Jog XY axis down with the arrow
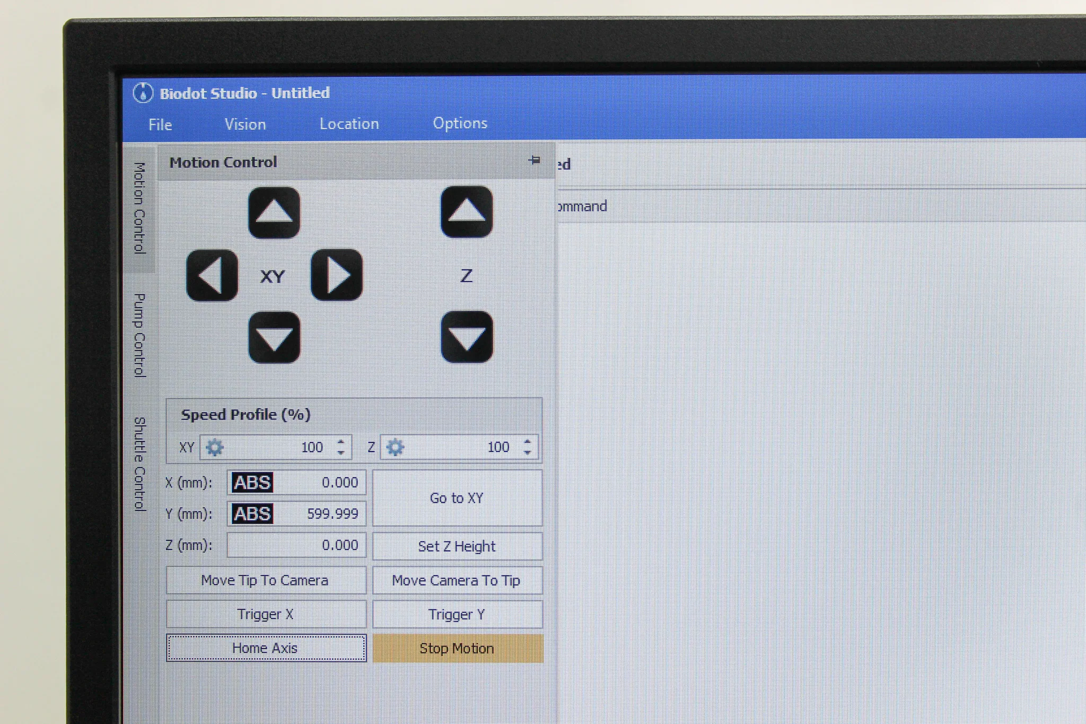The width and height of the screenshot is (1086, 724). [x=274, y=337]
